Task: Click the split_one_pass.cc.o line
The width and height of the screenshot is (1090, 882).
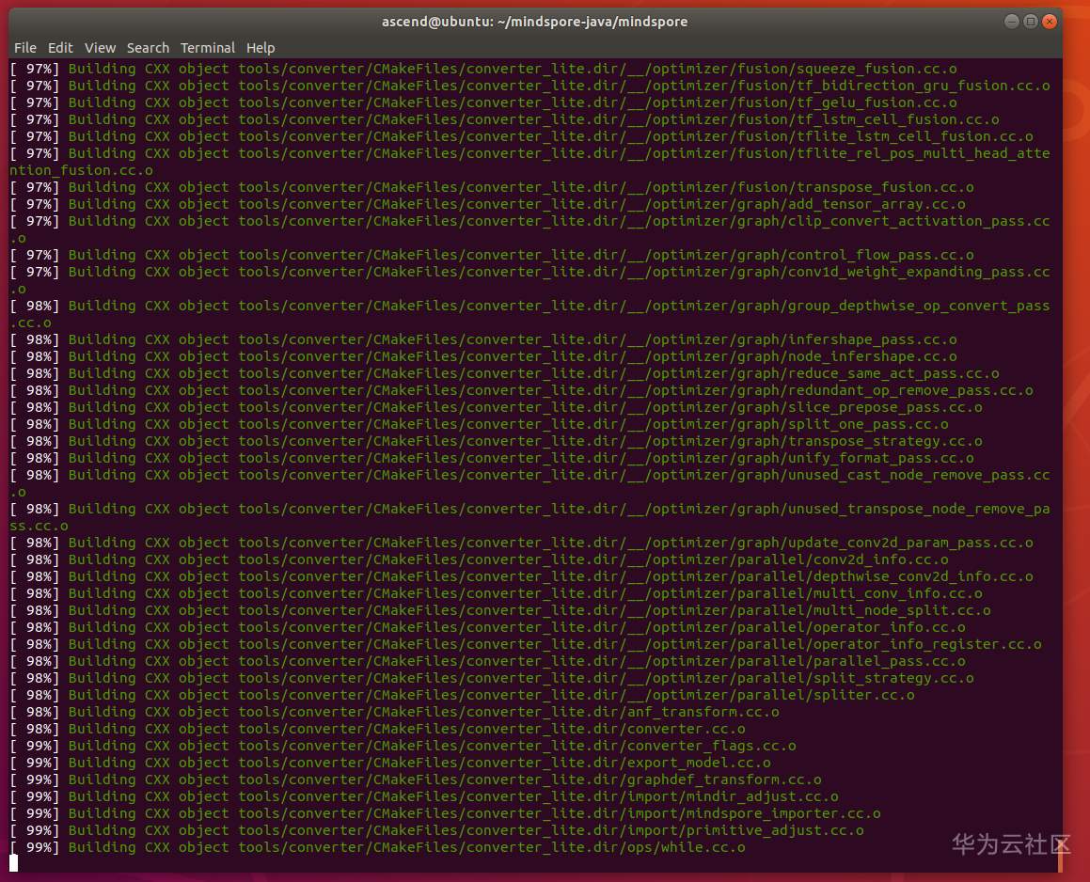Action: [479, 424]
